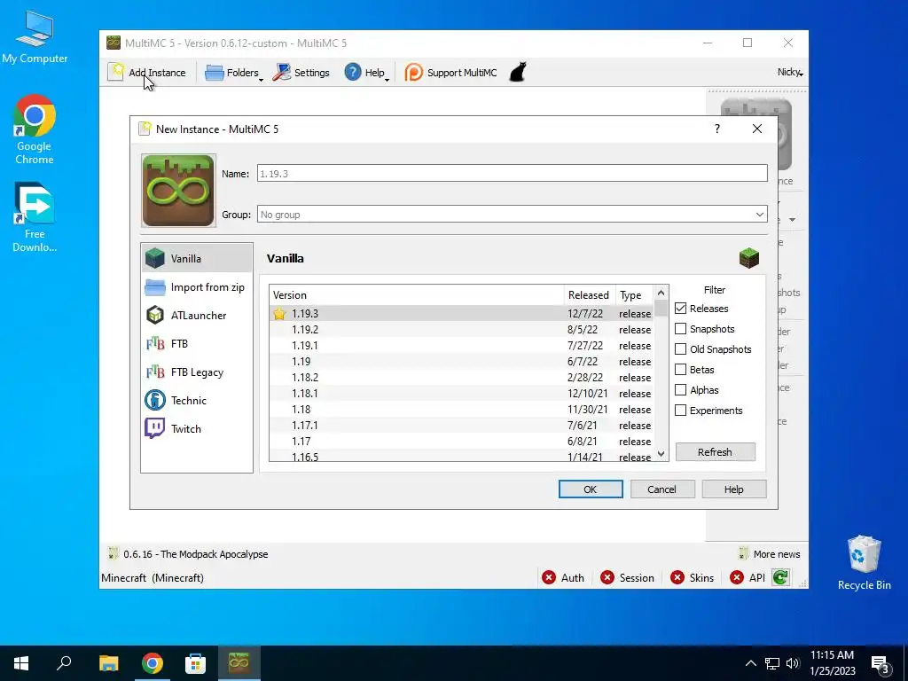Image resolution: width=908 pixels, height=681 pixels.
Task: Click the black cat icon
Action: (x=518, y=73)
